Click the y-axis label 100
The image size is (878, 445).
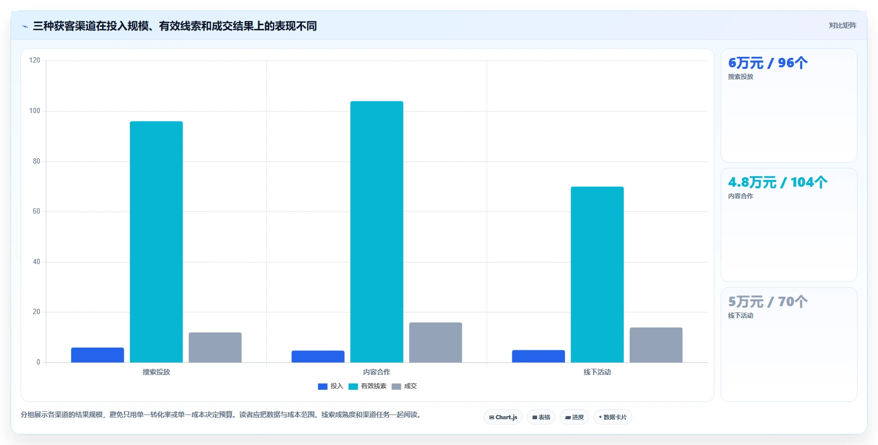click(x=35, y=111)
